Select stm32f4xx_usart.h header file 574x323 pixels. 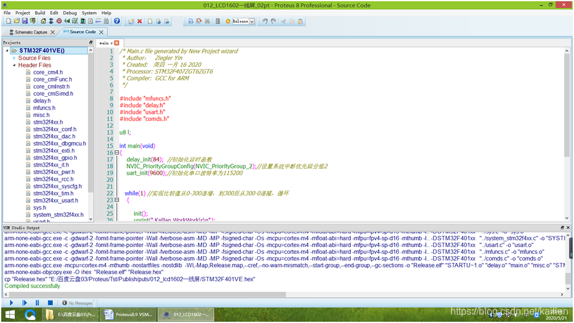point(56,201)
